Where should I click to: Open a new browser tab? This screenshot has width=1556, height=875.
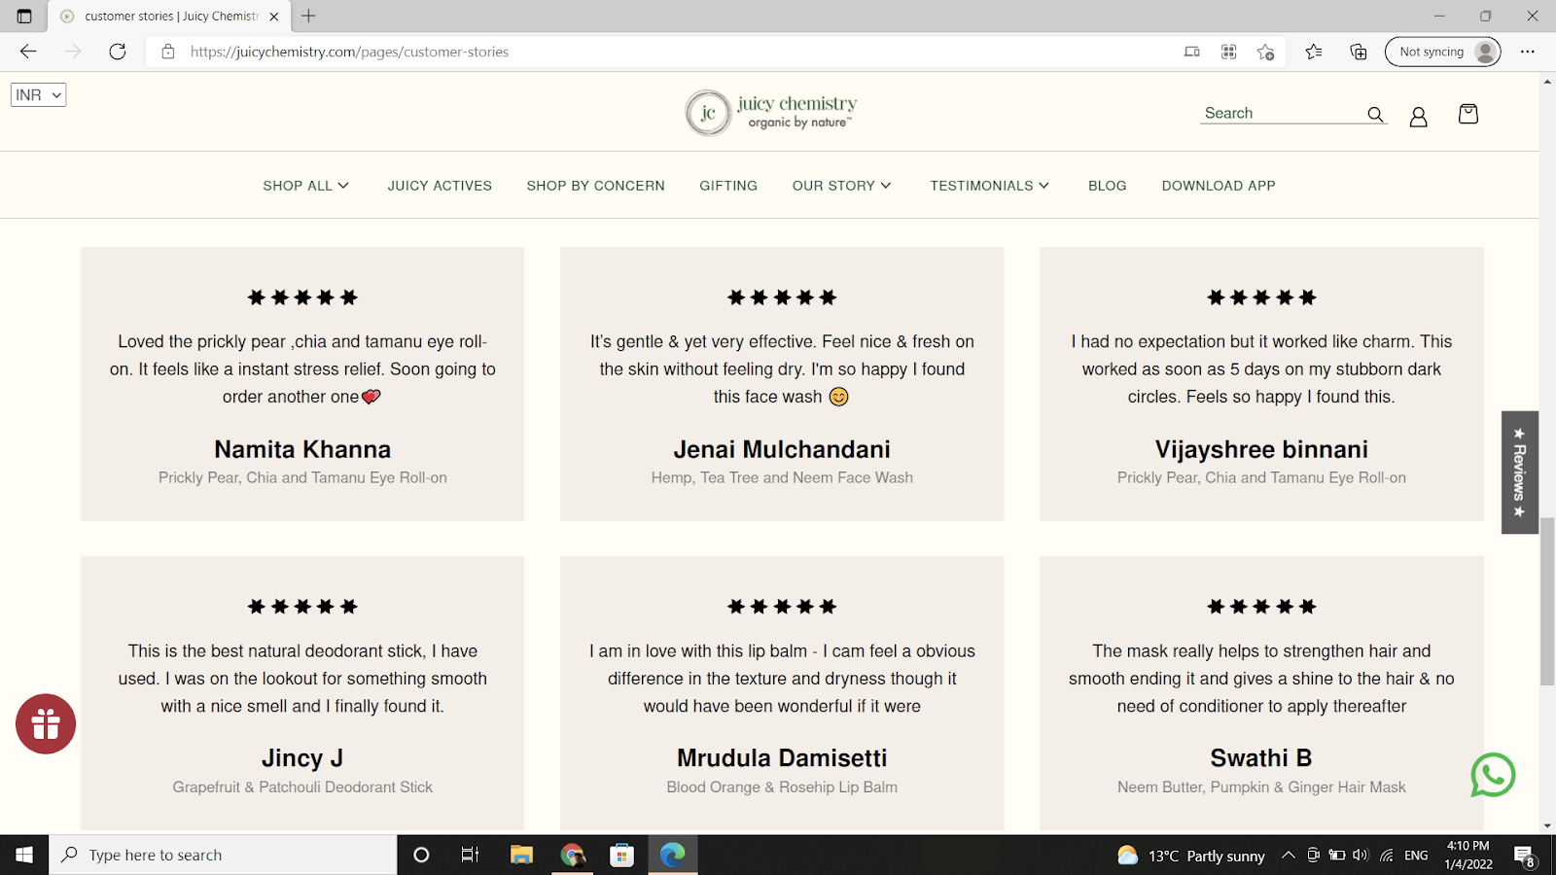click(308, 16)
